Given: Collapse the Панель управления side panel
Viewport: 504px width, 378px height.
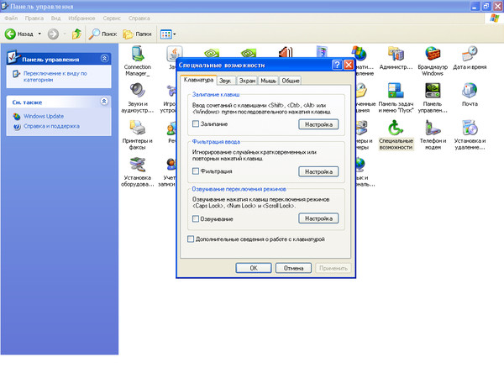Looking at the screenshot, I should click(x=104, y=59).
